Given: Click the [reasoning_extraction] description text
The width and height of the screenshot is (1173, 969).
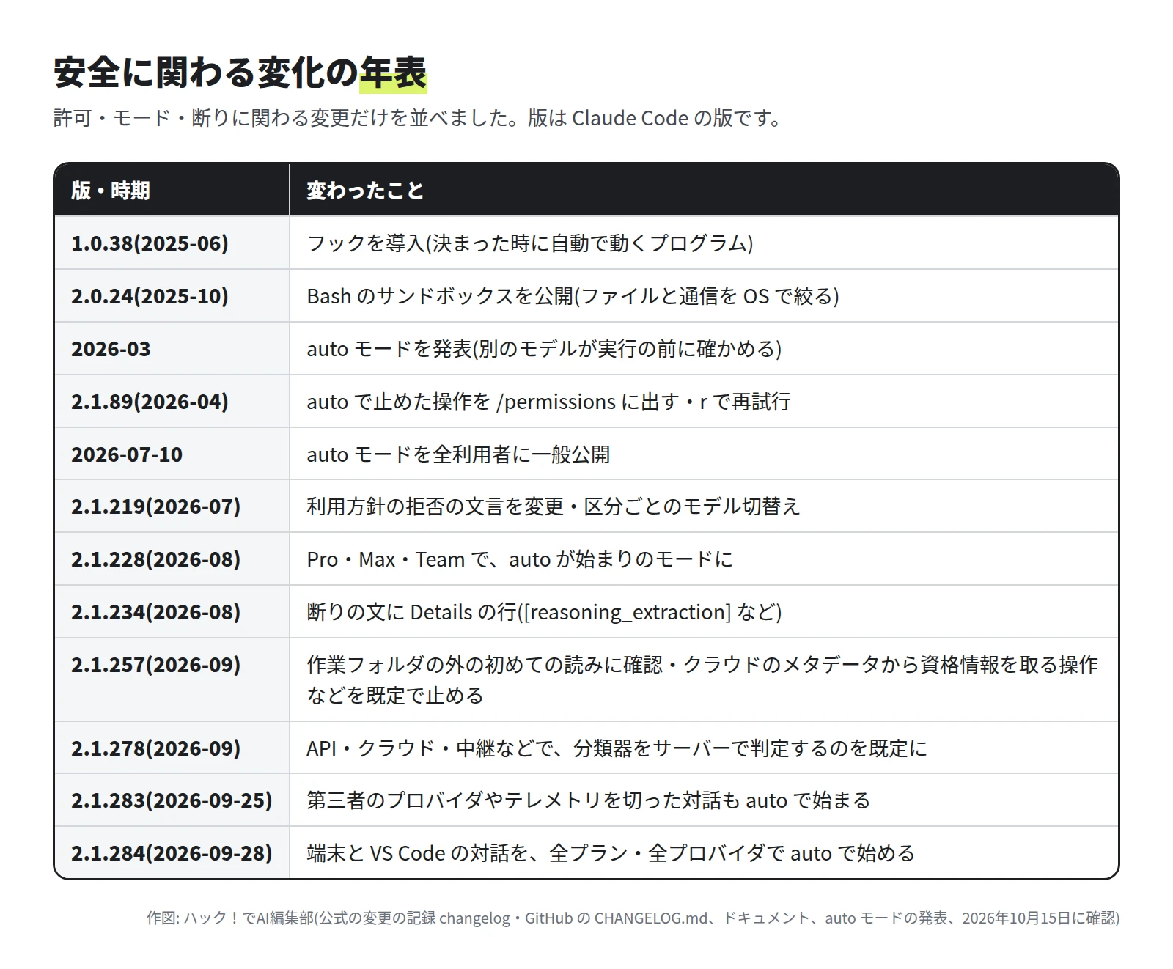Looking at the screenshot, I should pyautogui.click(x=544, y=612).
